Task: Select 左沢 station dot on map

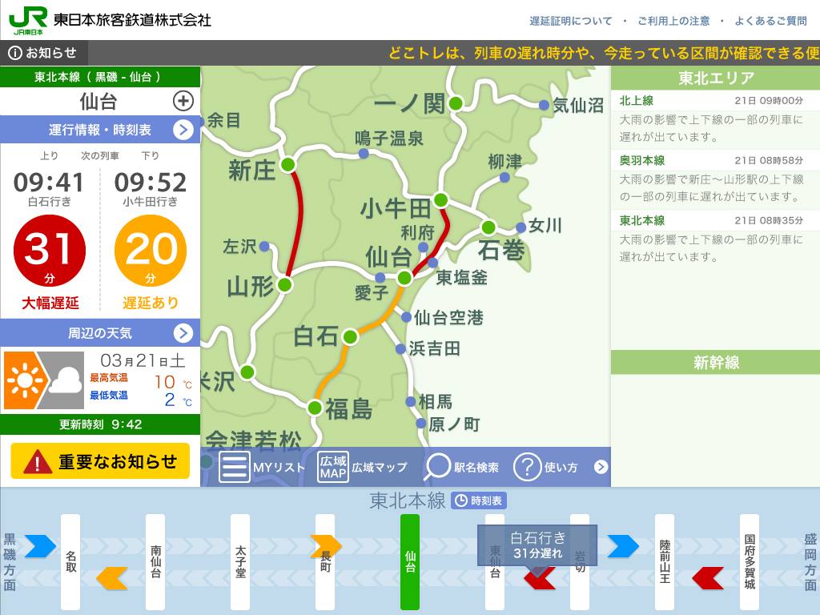Action: pos(264,246)
